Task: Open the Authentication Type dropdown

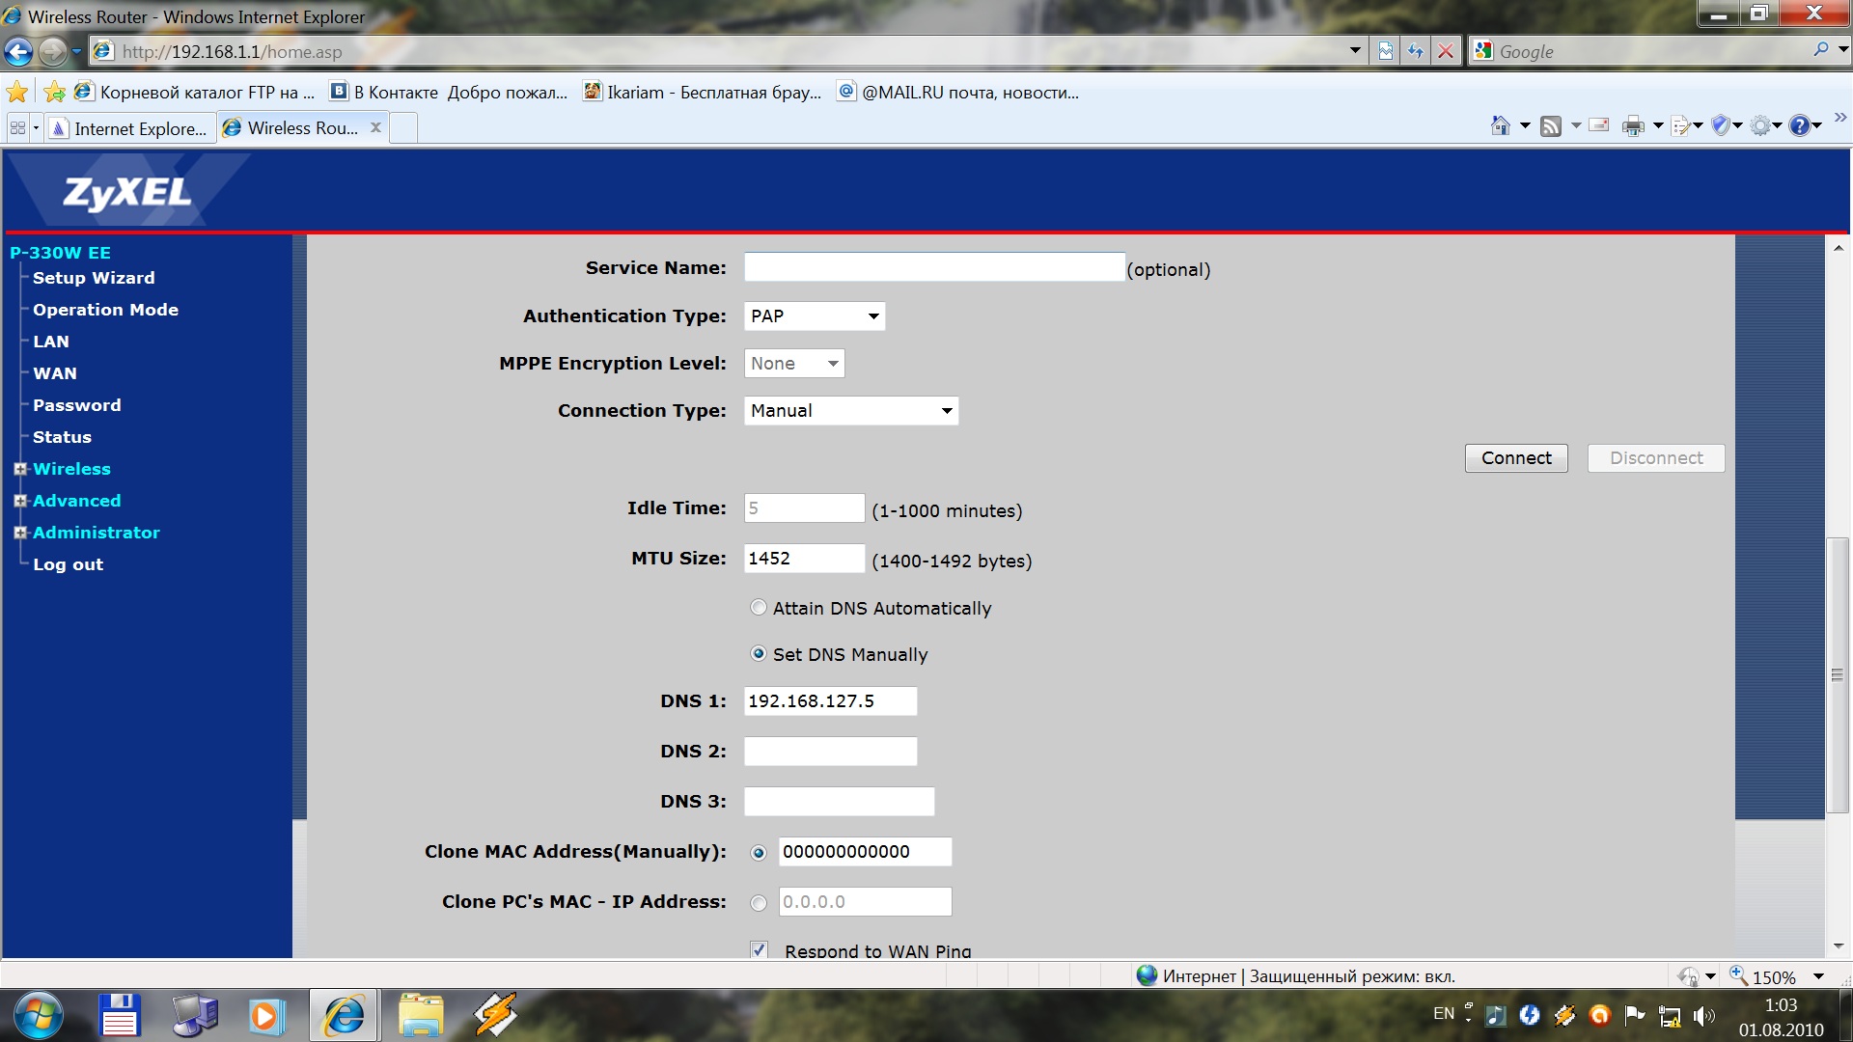Action: pos(815,316)
